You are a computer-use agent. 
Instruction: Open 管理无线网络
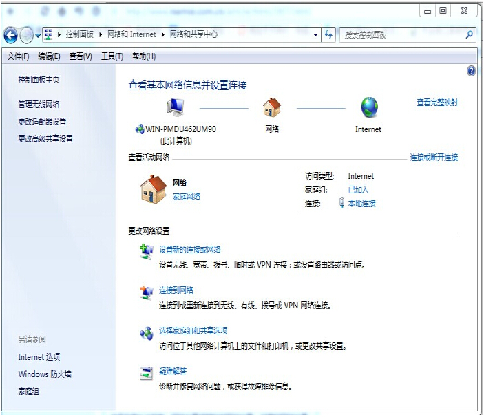[39, 105]
